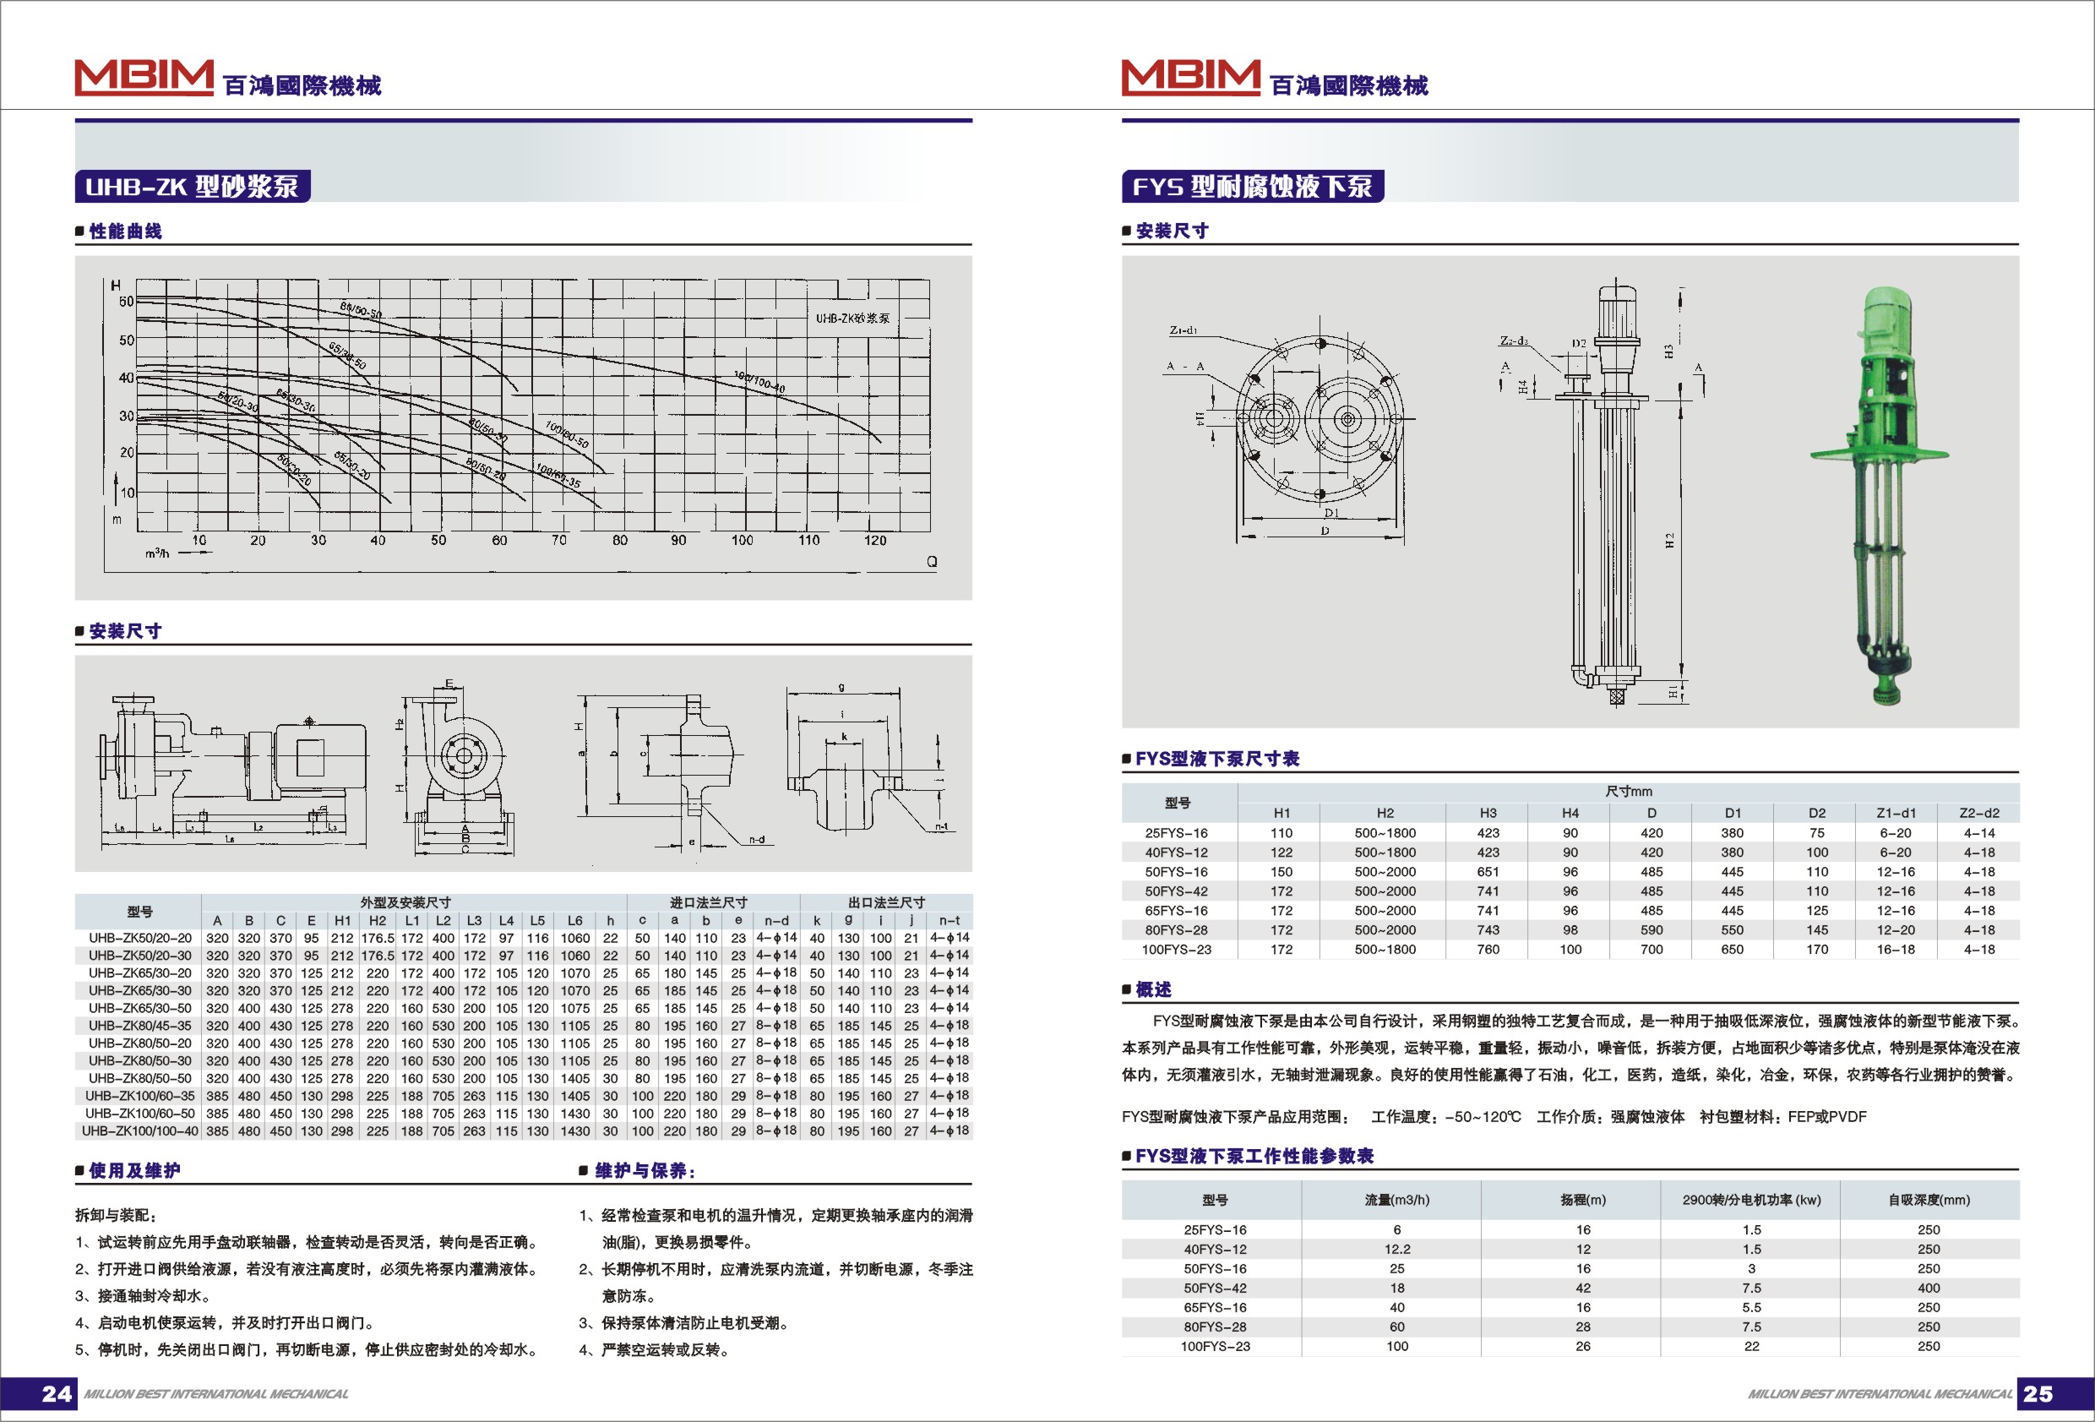This screenshot has width=2095, height=1422.
Task: Click the '外型及安装尺寸' table header
Action: (x=405, y=902)
